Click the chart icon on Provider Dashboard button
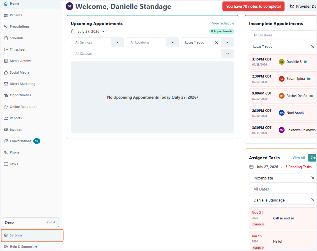 tap(292, 6)
